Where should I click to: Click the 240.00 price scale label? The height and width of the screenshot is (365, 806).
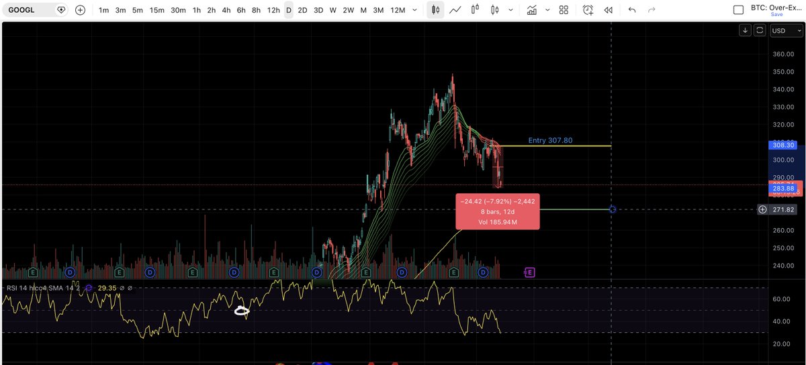tap(783, 266)
